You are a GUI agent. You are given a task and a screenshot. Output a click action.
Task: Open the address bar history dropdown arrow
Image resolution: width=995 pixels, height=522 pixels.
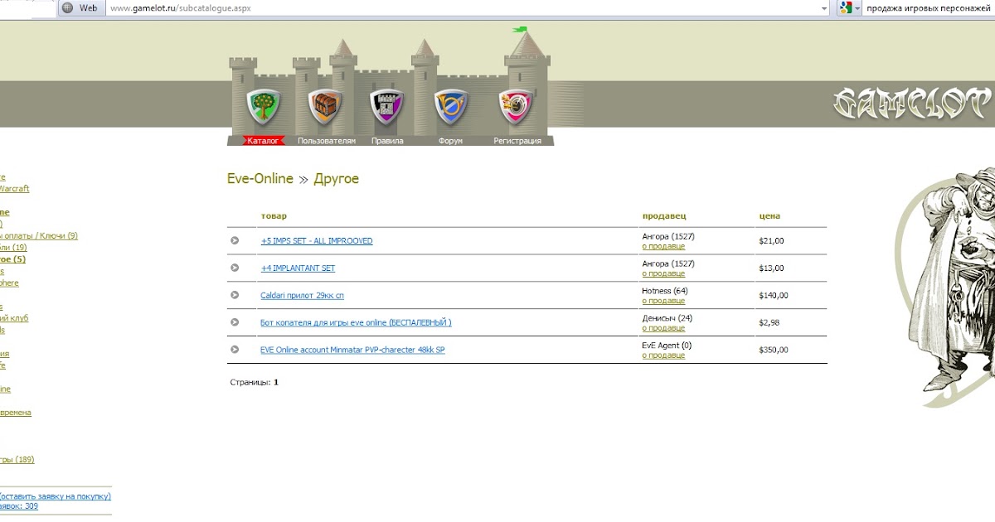(x=823, y=8)
